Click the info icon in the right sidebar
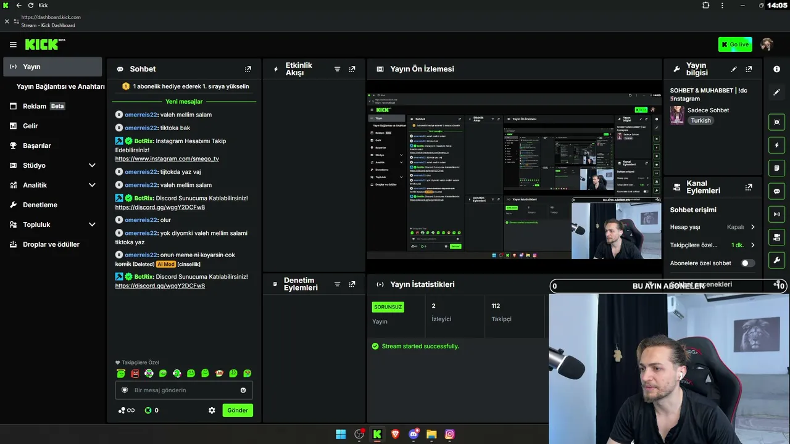 (x=776, y=69)
